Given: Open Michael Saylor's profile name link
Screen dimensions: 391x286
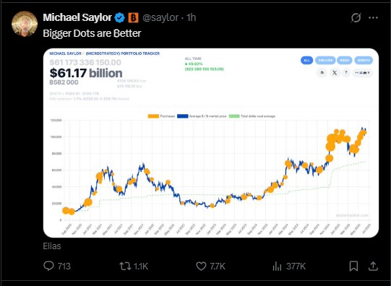Looking at the screenshot, I should pos(77,17).
